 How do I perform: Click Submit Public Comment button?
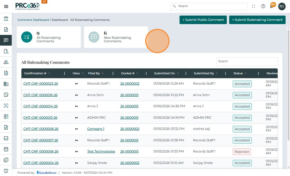203,20
